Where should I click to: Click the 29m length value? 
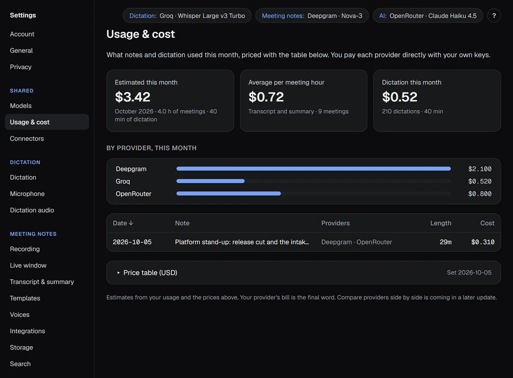click(445, 242)
